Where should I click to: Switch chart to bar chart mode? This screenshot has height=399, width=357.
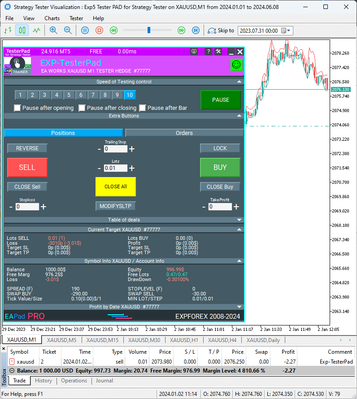pyautogui.click(x=8, y=30)
